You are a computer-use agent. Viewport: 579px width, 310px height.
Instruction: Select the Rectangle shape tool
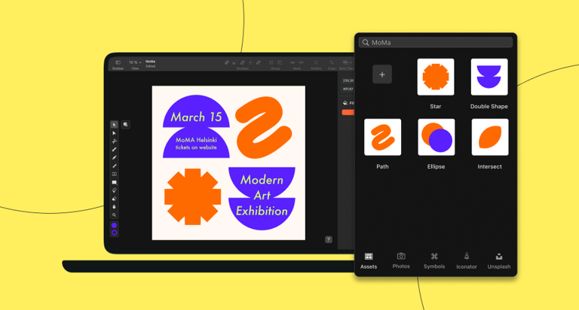point(114,182)
